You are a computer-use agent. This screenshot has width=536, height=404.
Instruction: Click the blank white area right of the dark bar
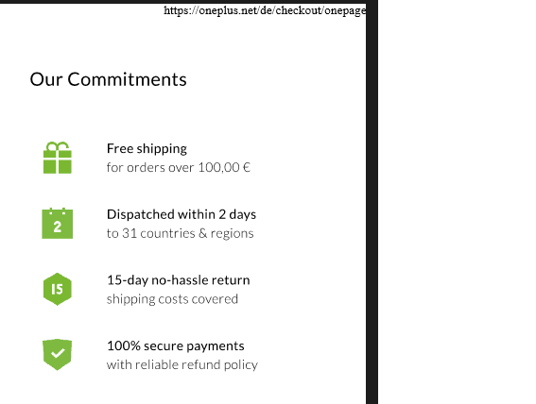[457, 202]
